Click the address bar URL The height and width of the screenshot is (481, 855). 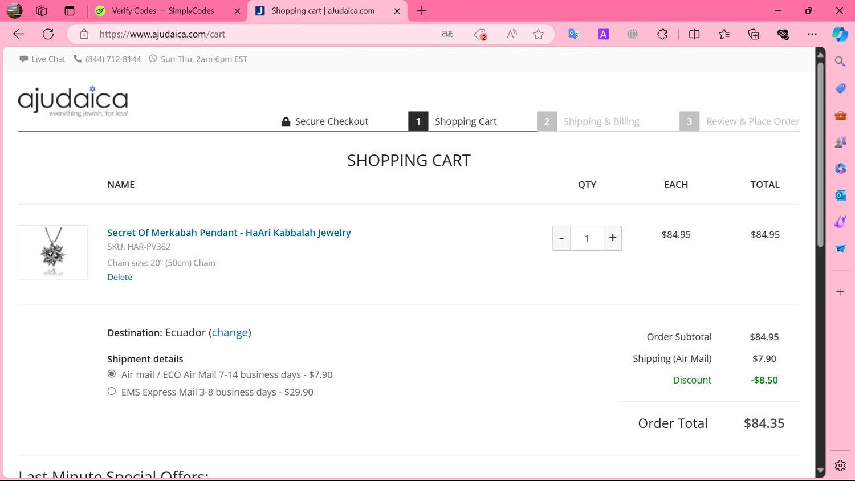click(x=162, y=34)
